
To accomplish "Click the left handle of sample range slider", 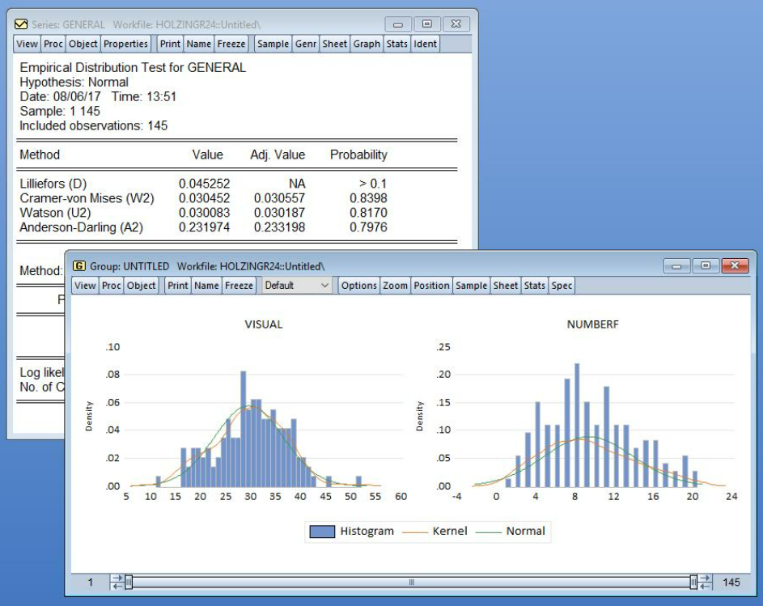I will coord(129,582).
